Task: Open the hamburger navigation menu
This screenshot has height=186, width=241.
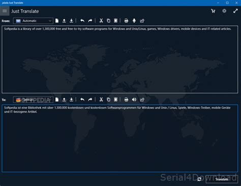Action: tap(5, 11)
